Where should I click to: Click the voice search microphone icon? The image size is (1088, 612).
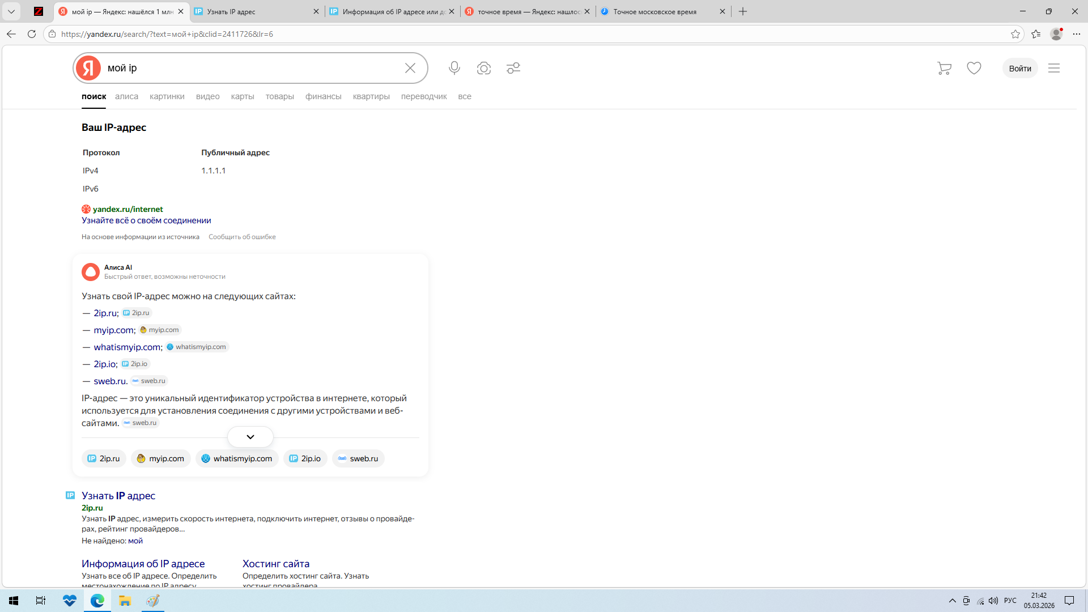pos(454,68)
